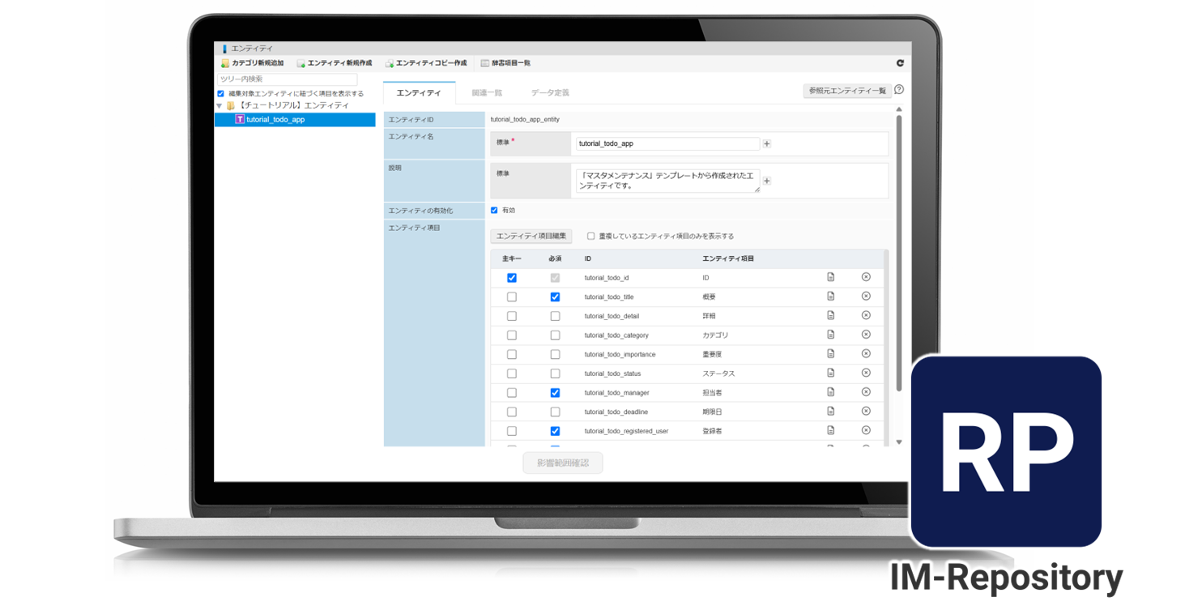Click the ツリー内検索 search field
The image size is (1202, 606).
coord(287,79)
